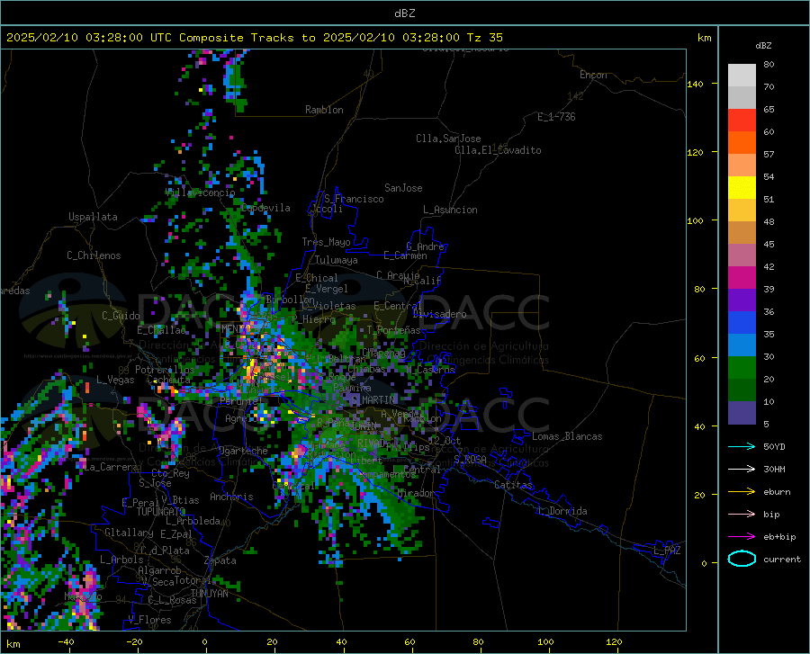The image size is (810, 654).
Task: Click the Encon place label
Action: (593, 75)
